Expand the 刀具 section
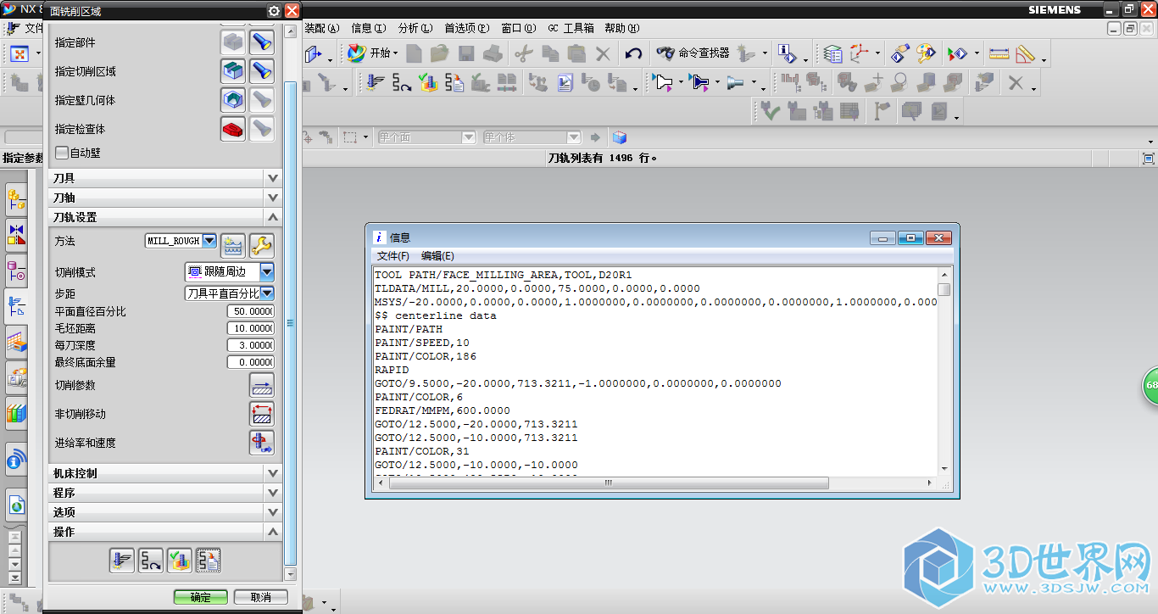1158x614 pixels. (165, 178)
